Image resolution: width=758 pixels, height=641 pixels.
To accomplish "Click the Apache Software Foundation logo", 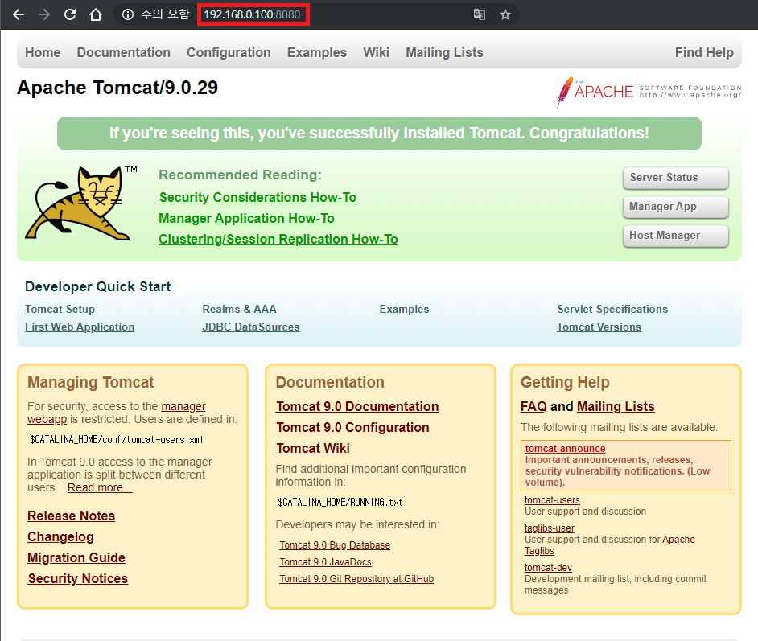I will point(649,92).
